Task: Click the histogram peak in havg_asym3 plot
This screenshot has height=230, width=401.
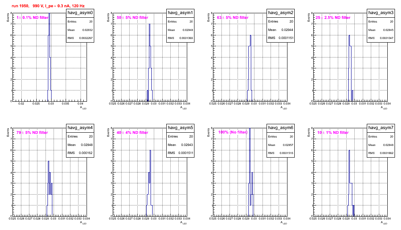Action: [349, 35]
